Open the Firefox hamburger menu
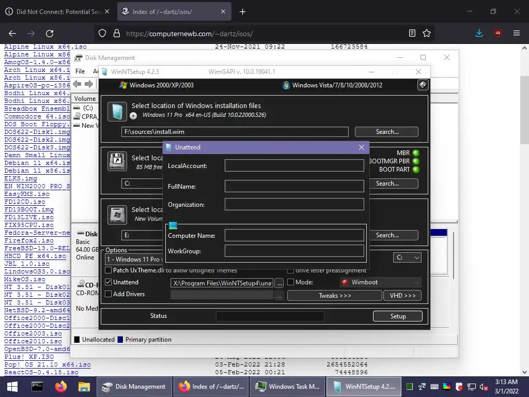Viewport: 529px width, 397px height. pos(517,33)
